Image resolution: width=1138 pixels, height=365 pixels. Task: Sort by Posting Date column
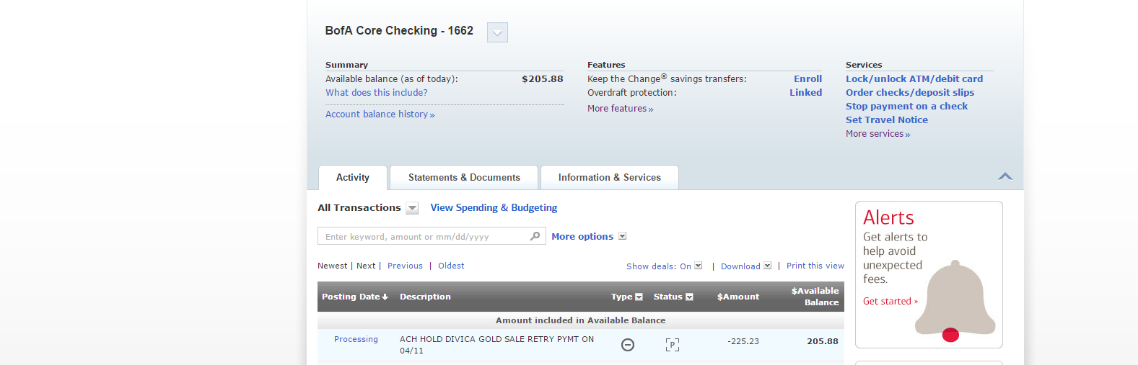[x=355, y=297]
